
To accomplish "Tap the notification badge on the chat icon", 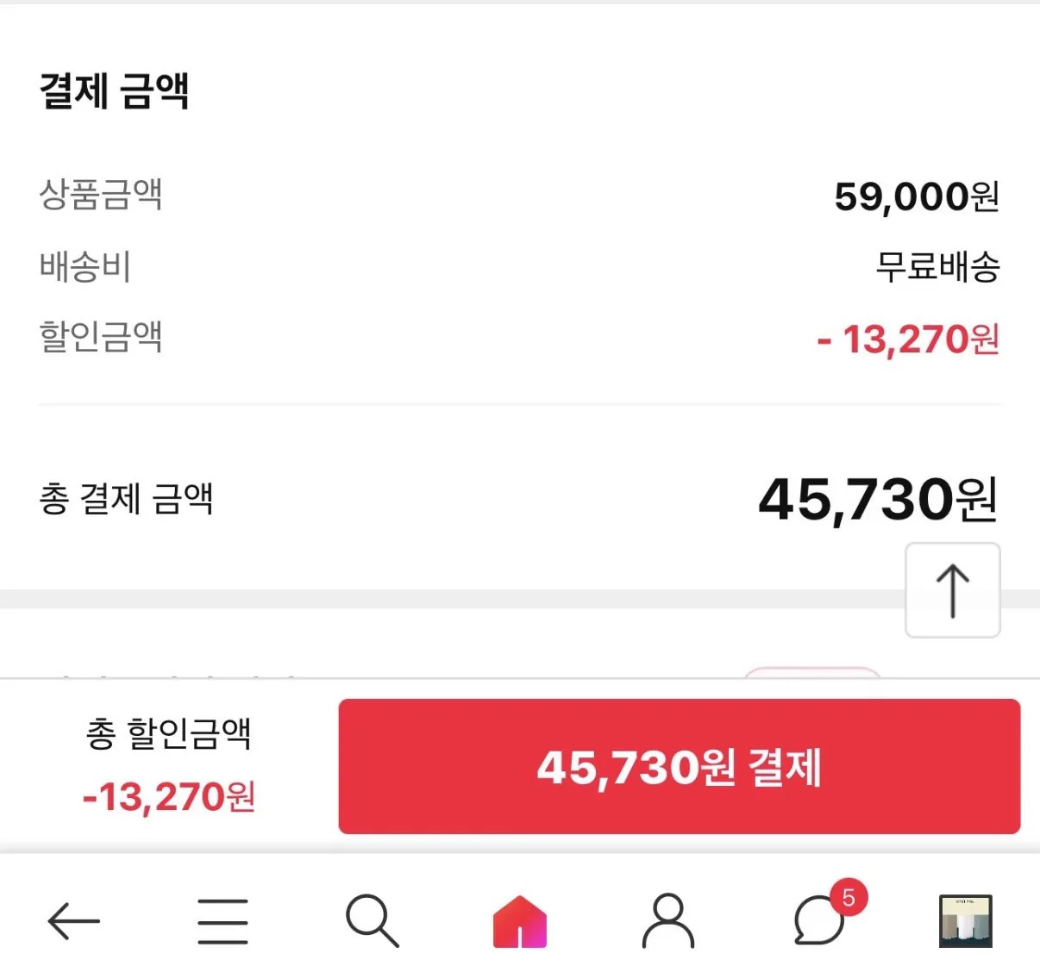I will click(x=850, y=898).
